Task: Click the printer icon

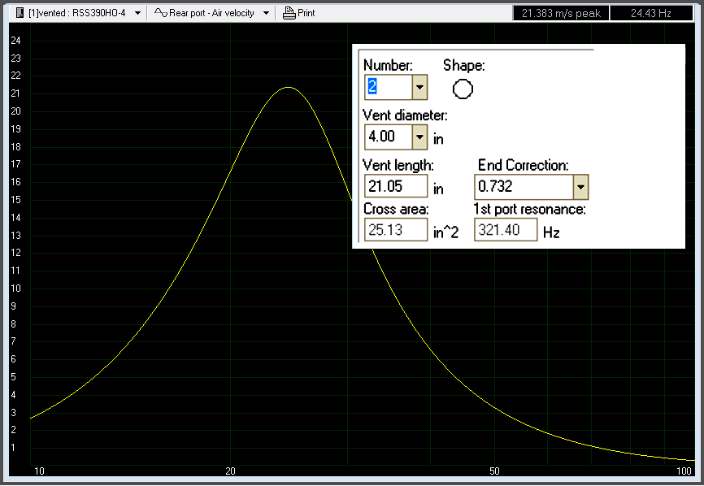Action: [x=289, y=13]
